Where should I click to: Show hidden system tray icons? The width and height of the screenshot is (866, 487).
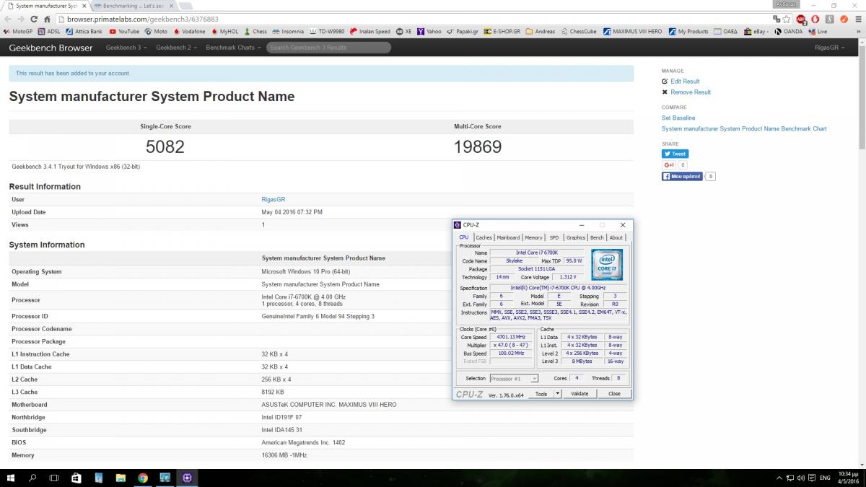click(779, 478)
